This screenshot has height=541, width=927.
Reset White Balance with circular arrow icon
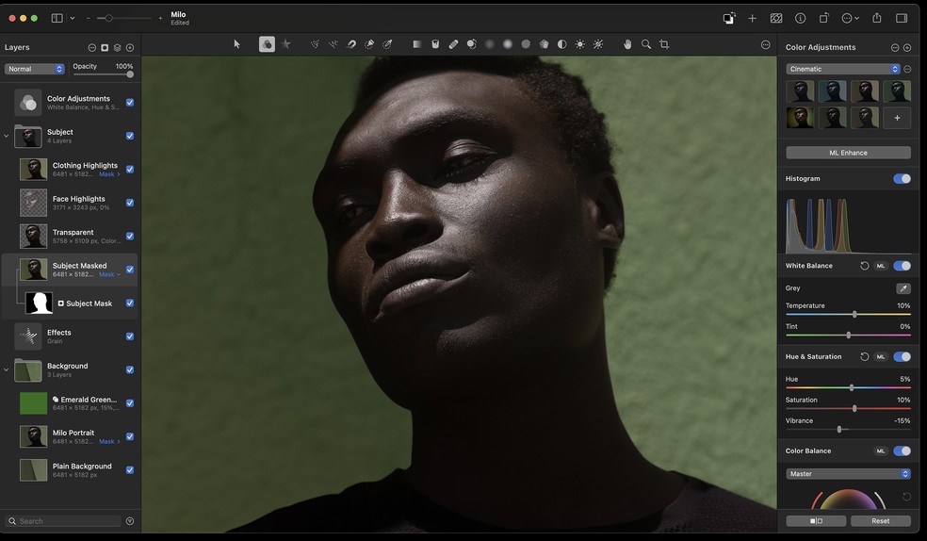click(x=865, y=267)
